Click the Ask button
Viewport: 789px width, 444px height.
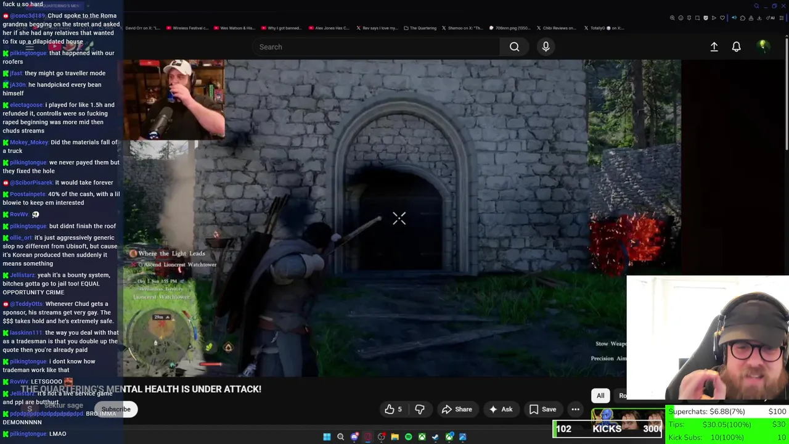click(501, 409)
